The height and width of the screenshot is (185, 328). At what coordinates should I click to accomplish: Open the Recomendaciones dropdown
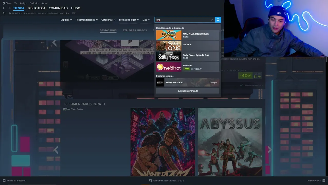click(87, 20)
